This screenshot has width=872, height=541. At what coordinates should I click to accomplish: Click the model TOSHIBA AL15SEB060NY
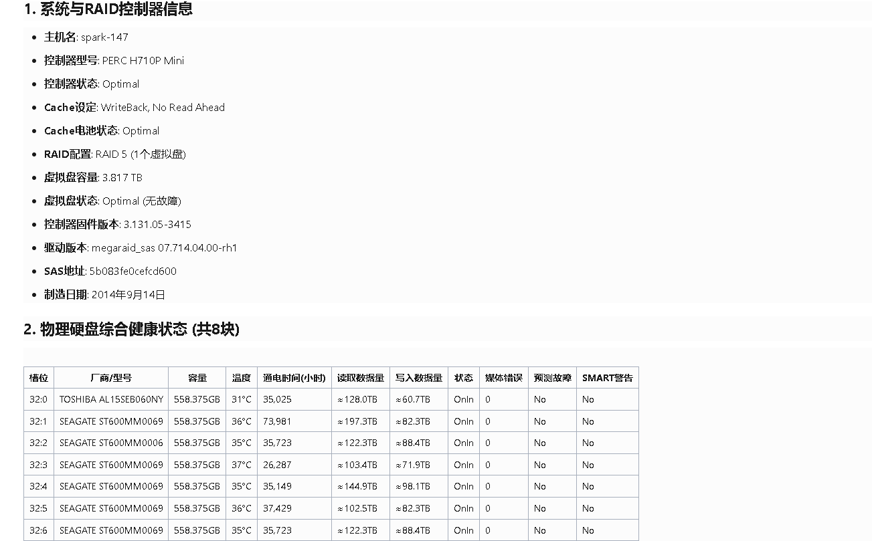coord(111,400)
